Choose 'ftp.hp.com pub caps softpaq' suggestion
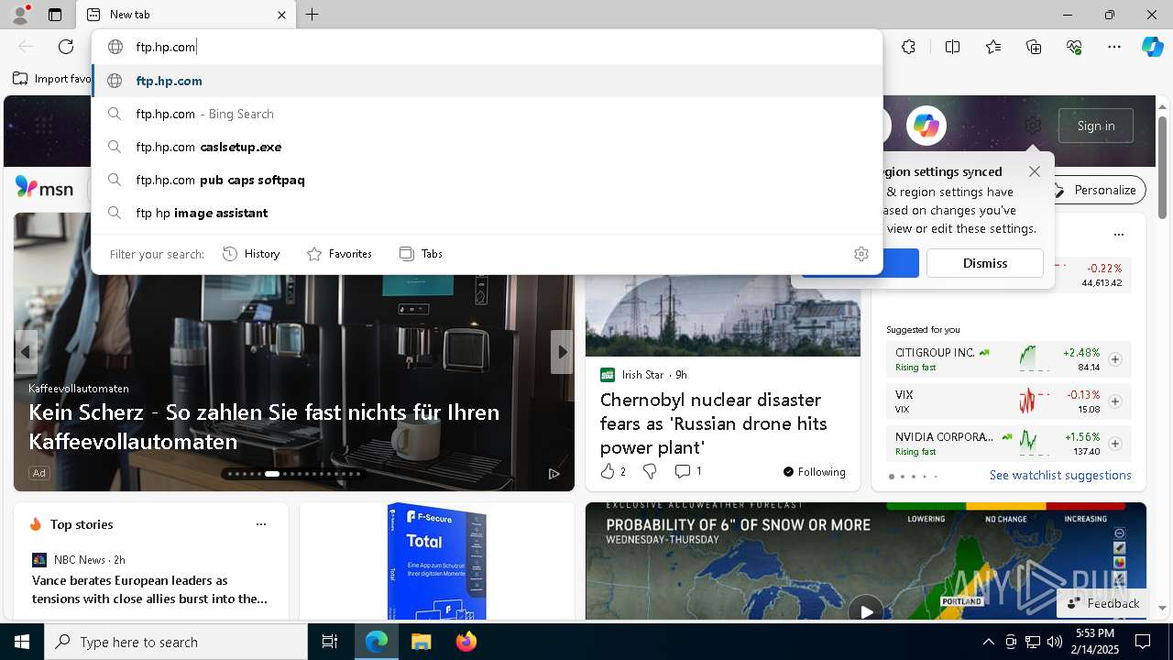 click(x=488, y=180)
